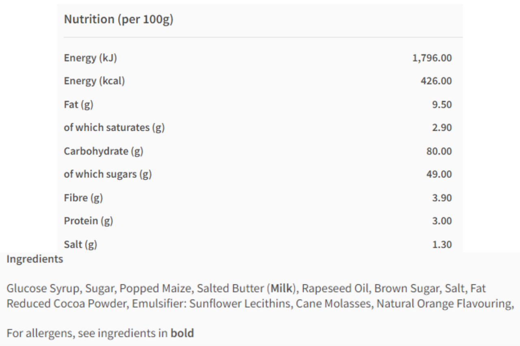Select the Fat (g) row label
This screenshot has height=346, width=520.
pos(78,105)
